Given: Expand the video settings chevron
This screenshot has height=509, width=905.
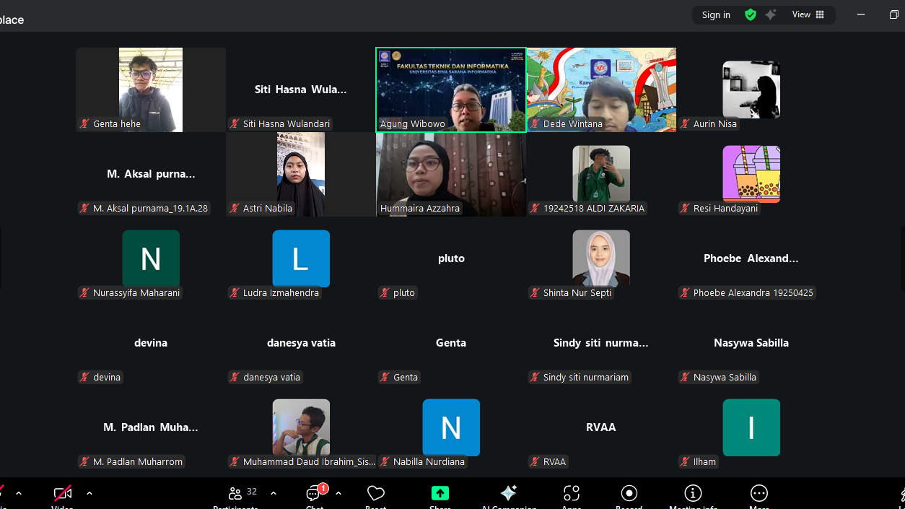Looking at the screenshot, I should pos(89,493).
